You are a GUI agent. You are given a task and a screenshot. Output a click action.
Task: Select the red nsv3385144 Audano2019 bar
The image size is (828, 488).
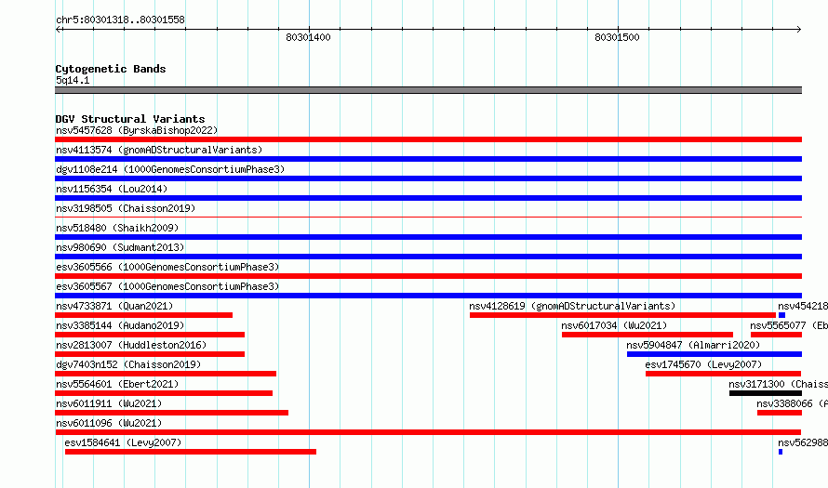pyautogui.click(x=150, y=335)
